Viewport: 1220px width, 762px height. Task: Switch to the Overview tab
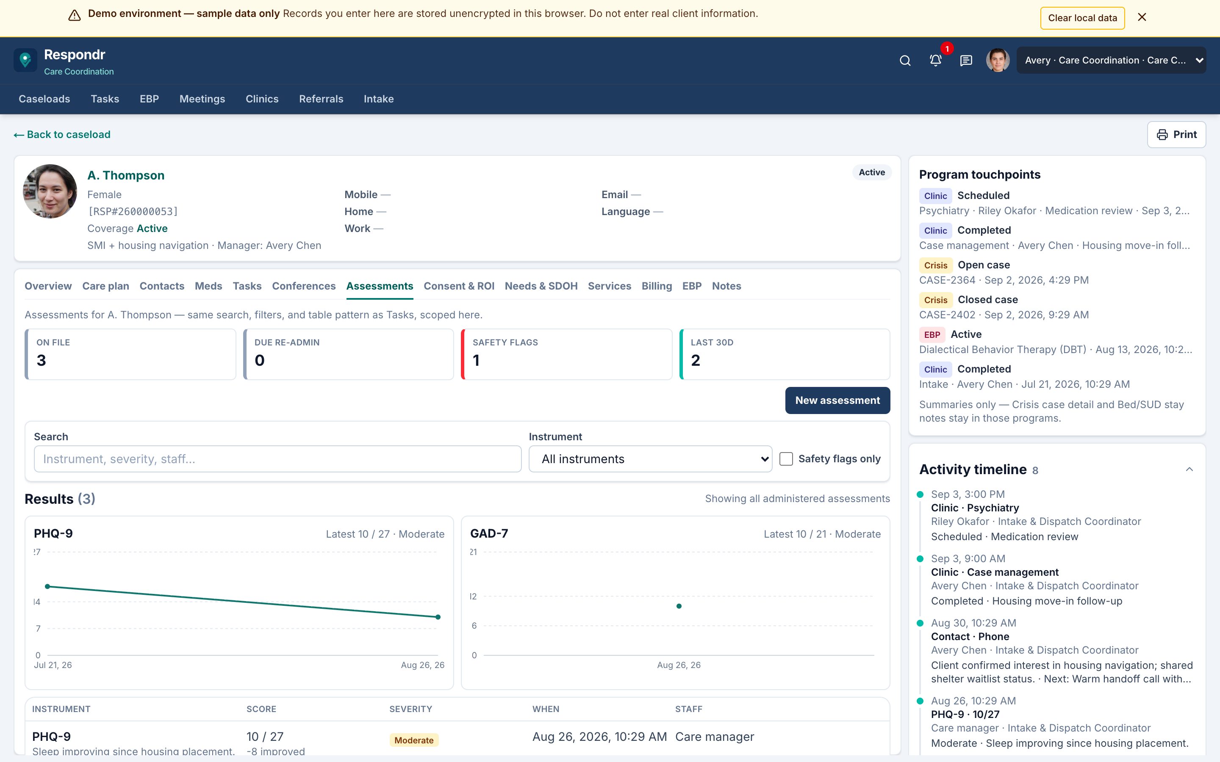click(48, 286)
